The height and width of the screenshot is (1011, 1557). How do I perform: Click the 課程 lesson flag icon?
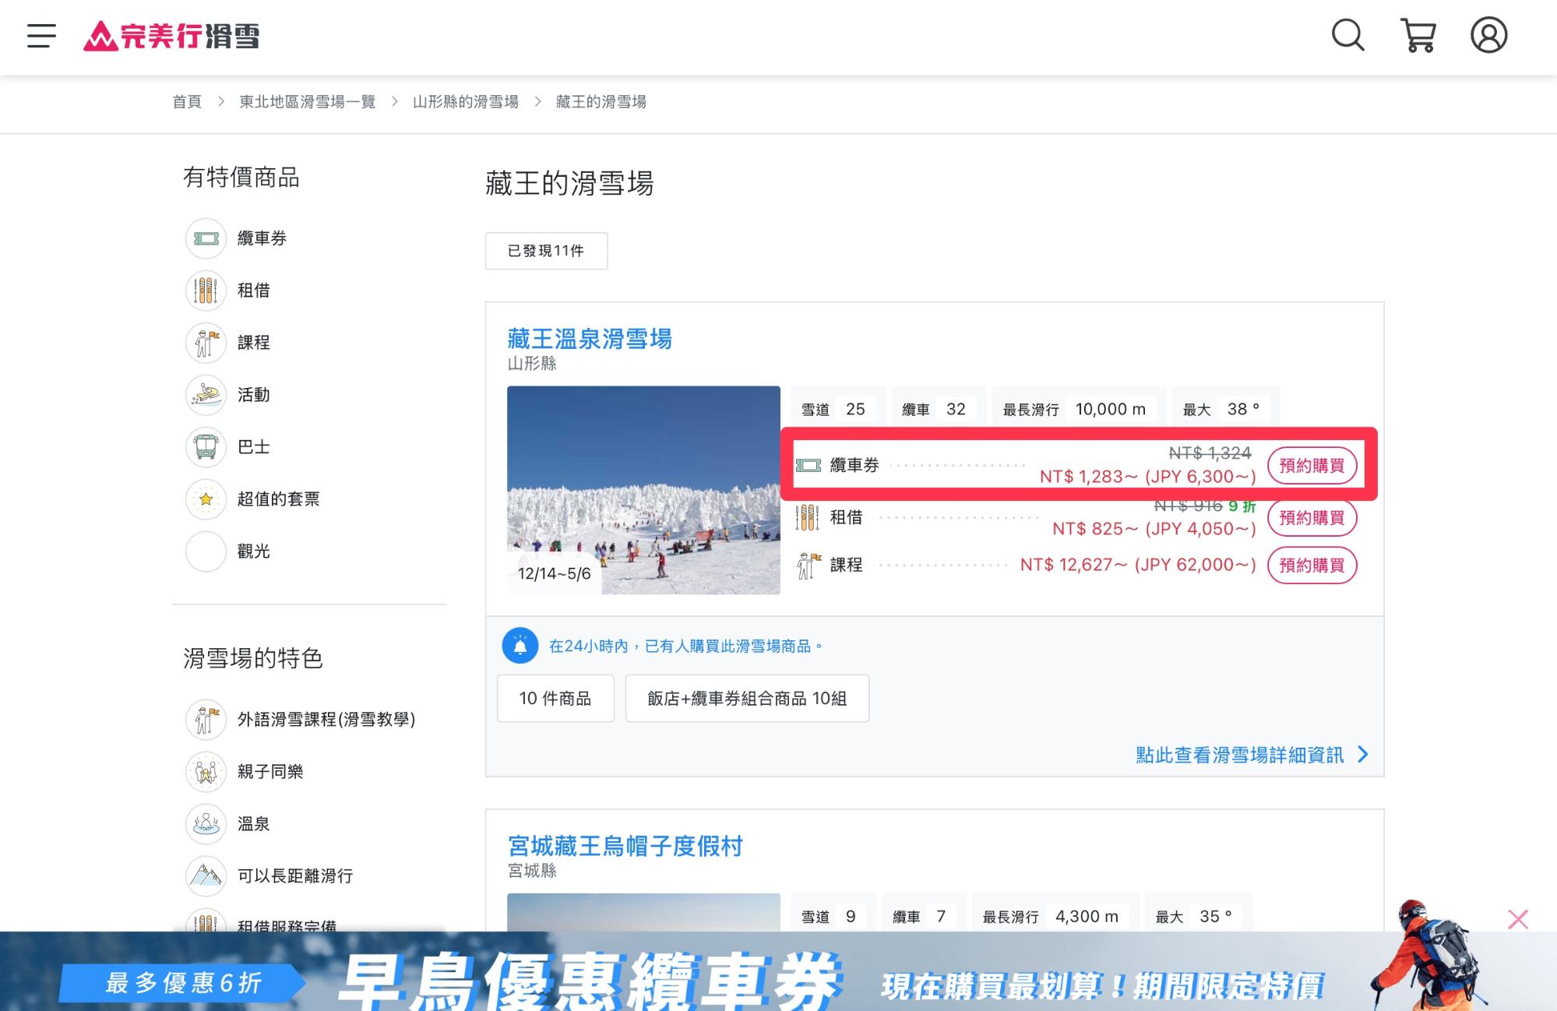(x=205, y=343)
